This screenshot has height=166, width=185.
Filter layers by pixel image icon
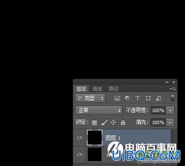tap(117, 98)
